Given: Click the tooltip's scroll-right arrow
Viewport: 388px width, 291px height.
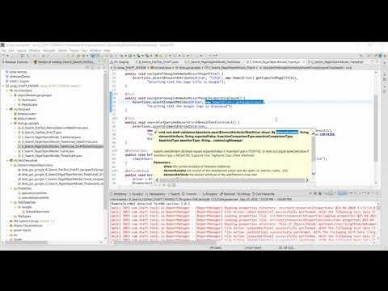Looking at the screenshot, I should pos(307,180).
